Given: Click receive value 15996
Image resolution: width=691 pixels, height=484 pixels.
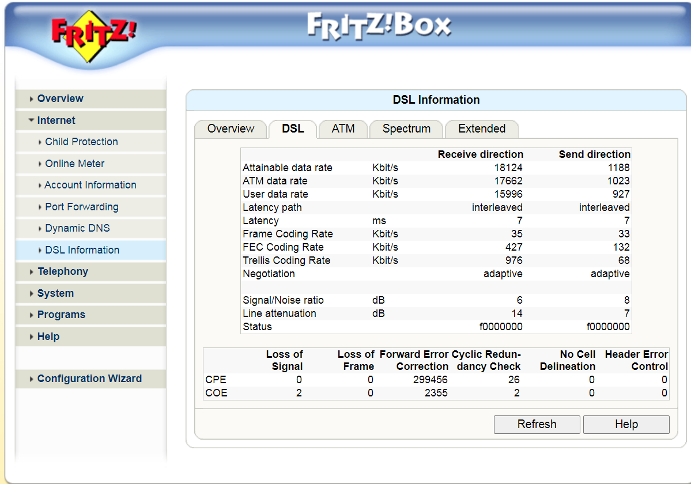Looking at the screenshot, I should pos(508,194).
